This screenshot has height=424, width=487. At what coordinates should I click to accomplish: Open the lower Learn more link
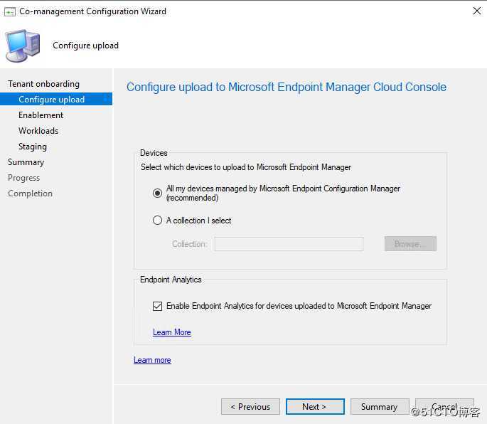click(x=152, y=360)
